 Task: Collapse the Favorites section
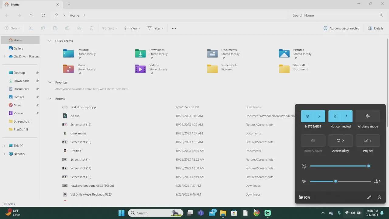(x=50, y=82)
